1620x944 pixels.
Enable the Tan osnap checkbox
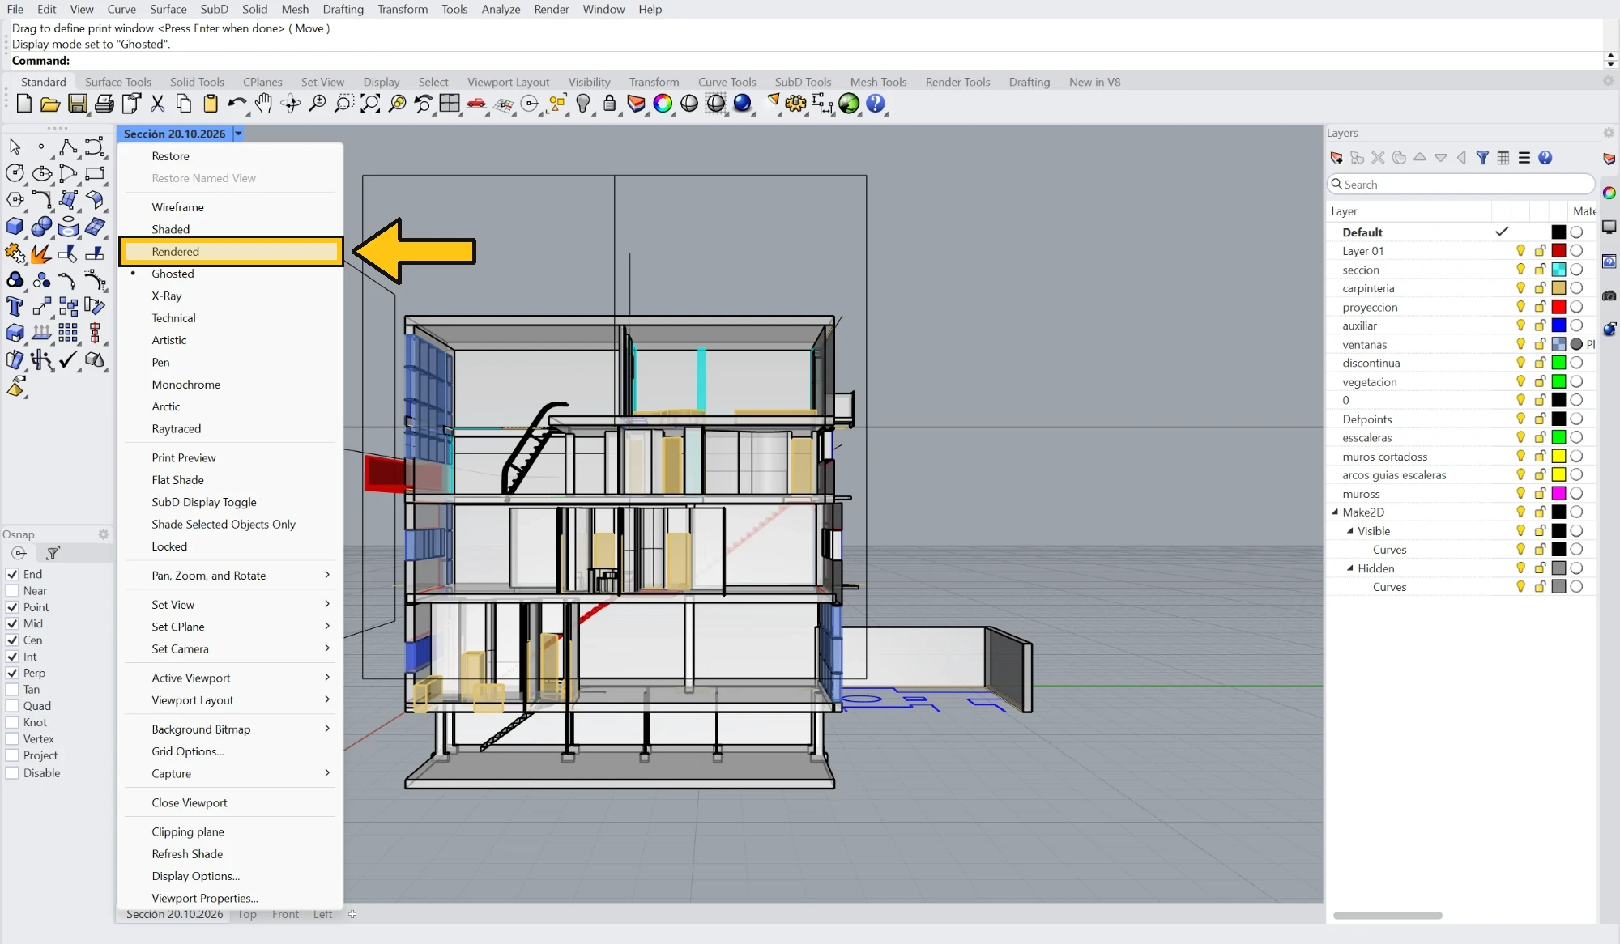click(12, 690)
